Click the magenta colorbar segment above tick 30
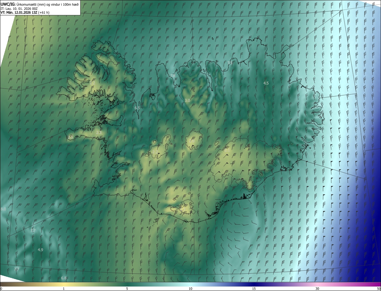381x291 pixels. pos(317,284)
